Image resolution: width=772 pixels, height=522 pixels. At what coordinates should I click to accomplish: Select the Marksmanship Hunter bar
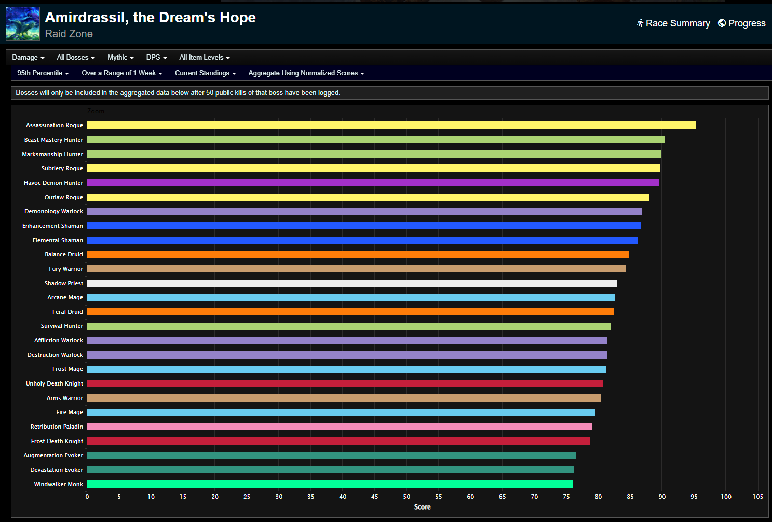point(374,154)
